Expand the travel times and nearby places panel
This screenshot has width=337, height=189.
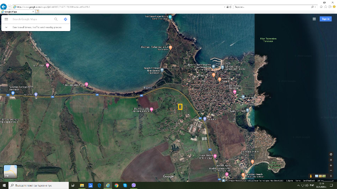pyautogui.click(x=6, y=27)
